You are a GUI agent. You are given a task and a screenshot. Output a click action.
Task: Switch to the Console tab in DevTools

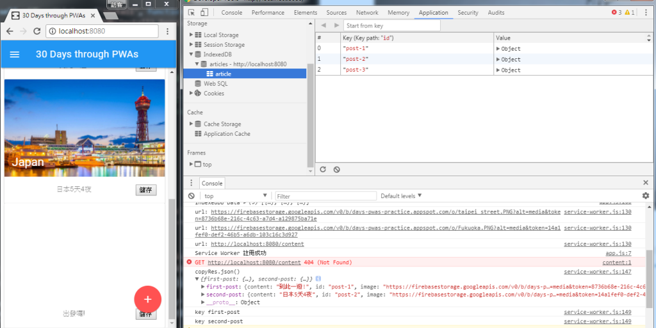[x=232, y=13]
